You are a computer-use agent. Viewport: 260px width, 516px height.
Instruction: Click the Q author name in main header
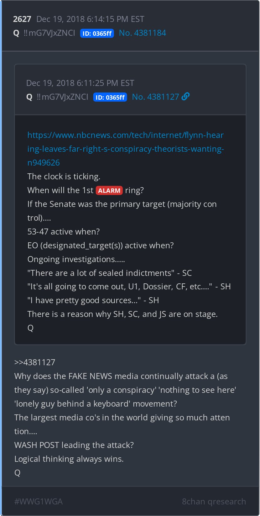tap(16, 33)
